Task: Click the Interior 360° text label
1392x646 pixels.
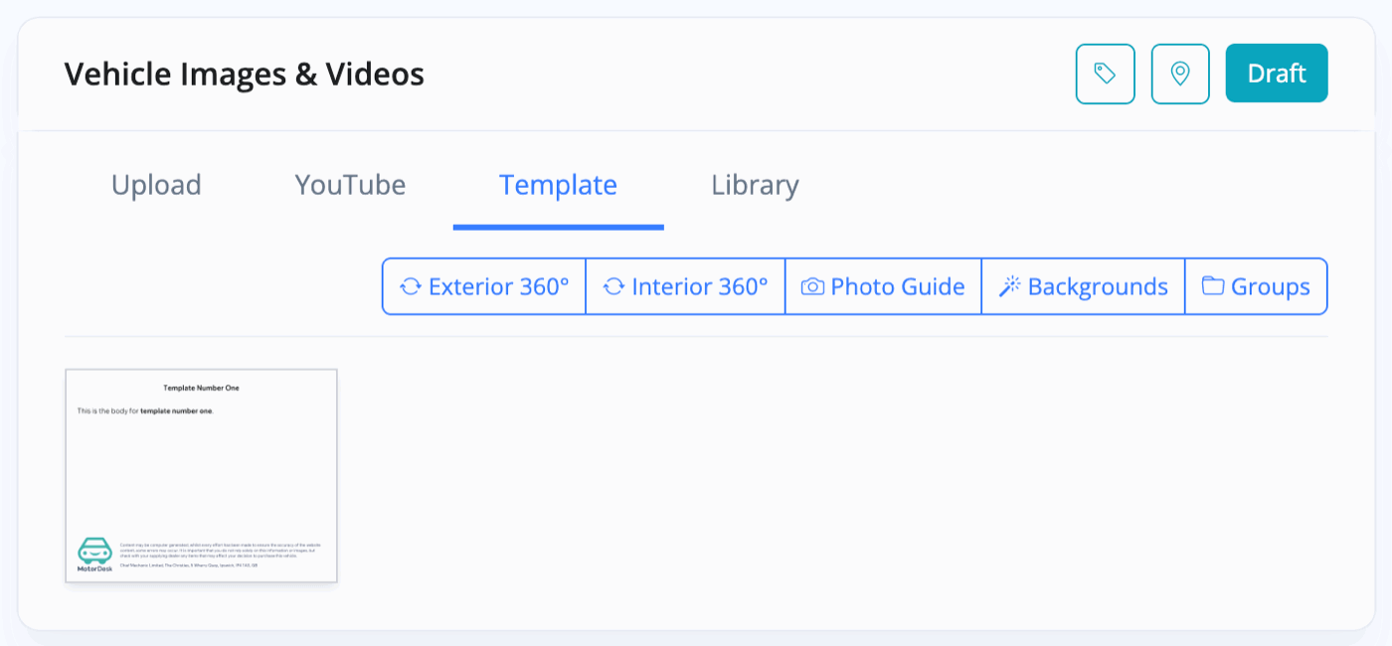Action: click(700, 287)
